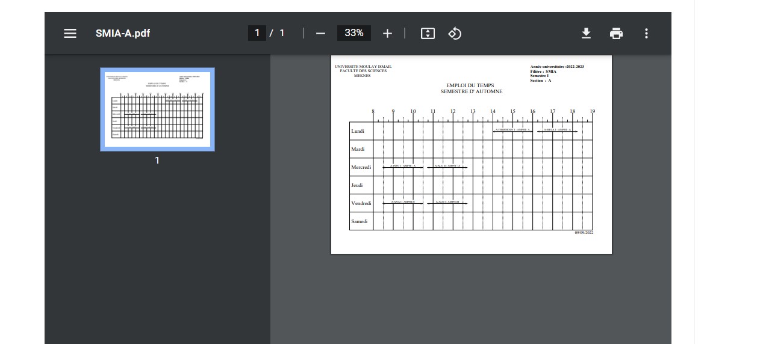Click the current page number field

[257, 33]
